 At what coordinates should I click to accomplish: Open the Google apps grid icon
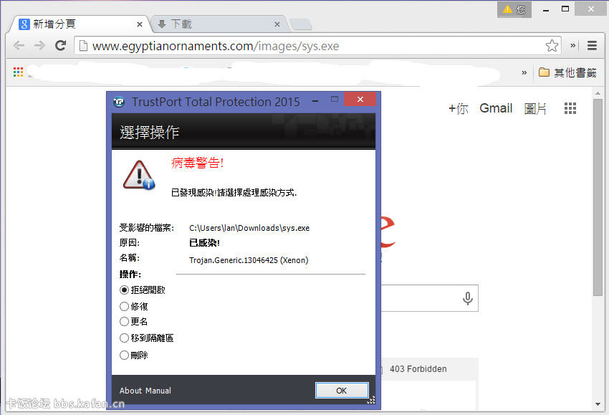pos(570,108)
